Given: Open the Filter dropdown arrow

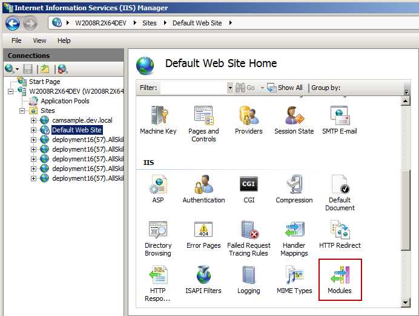Looking at the screenshot, I should point(230,88).
